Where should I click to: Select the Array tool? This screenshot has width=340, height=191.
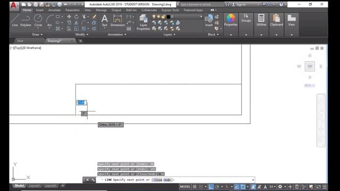pos(84,28)
